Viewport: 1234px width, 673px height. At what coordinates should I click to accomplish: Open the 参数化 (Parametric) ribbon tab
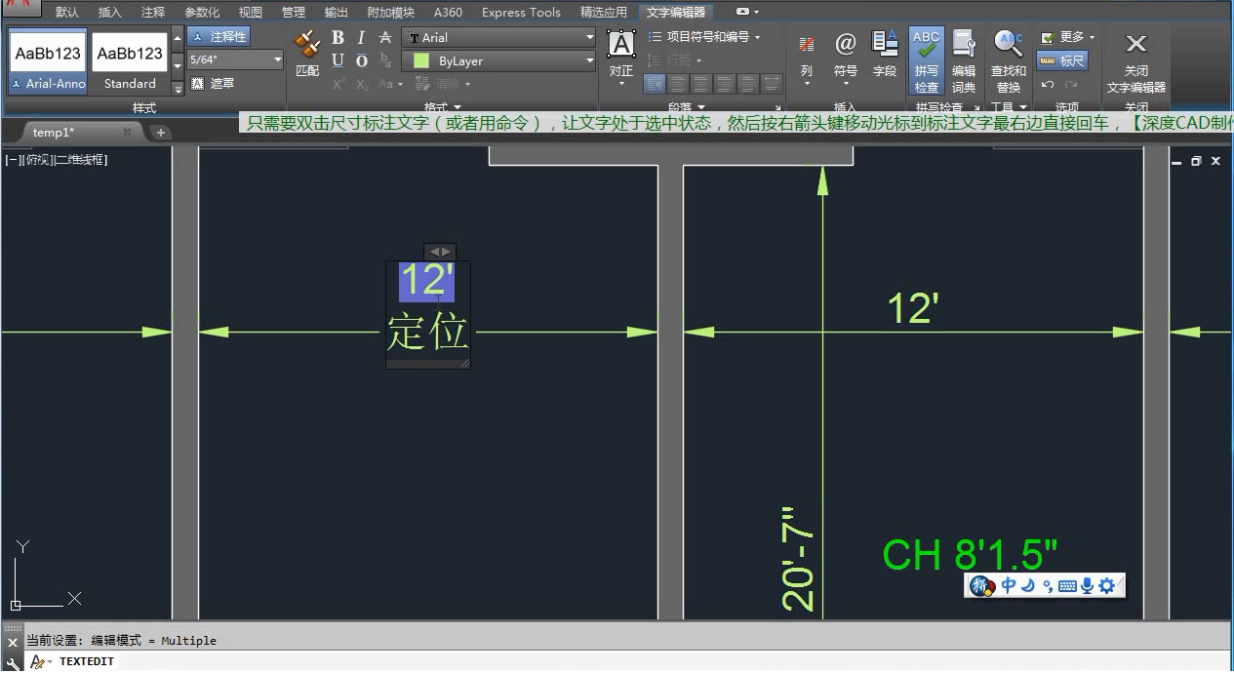202,13
